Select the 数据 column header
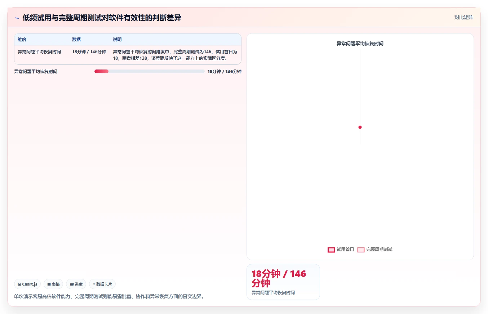This screenshot has height=314, width=488. point(76,40)
